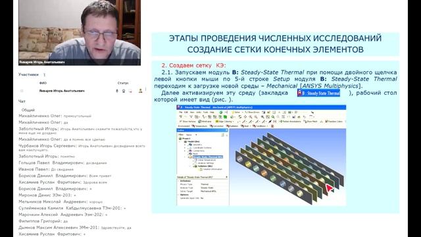
Task: Expand the Geometry node with its plus sign
Action: 185,145
